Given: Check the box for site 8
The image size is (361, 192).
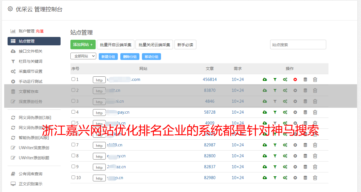Looking at the screenshot, I should click(73, 156).
